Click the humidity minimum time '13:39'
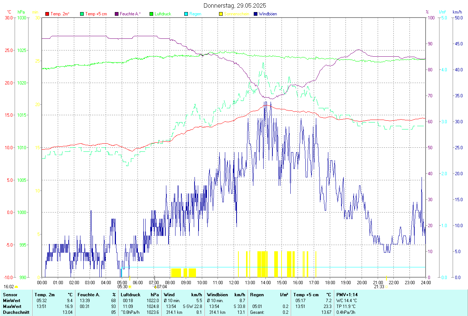Viewport: 468px width, 316px height. 85,301
